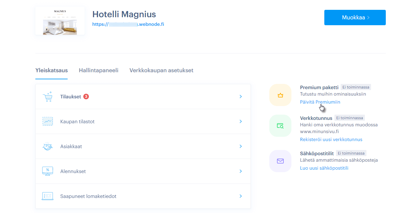
Task: Expand Tilaukset row with right chevron
Action: tap(241, 97)
